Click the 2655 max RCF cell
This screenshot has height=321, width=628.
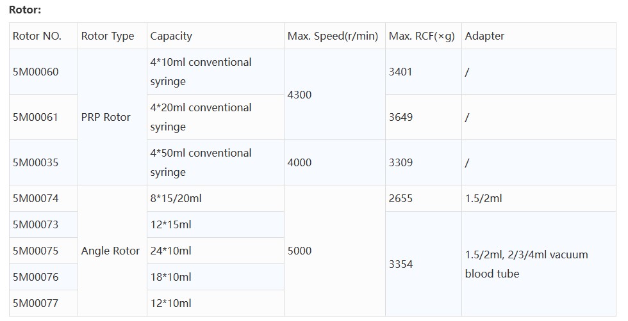(x=401, y=198)
